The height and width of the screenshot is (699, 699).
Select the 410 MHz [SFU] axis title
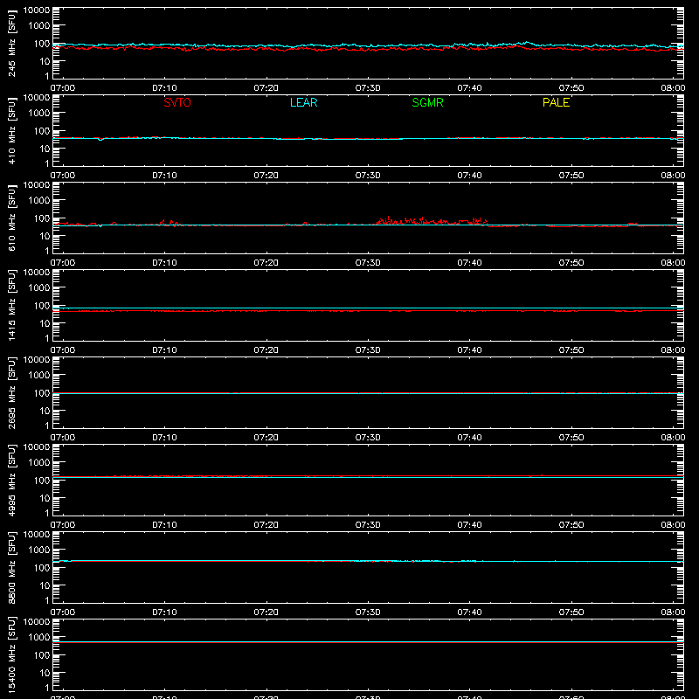11,130
